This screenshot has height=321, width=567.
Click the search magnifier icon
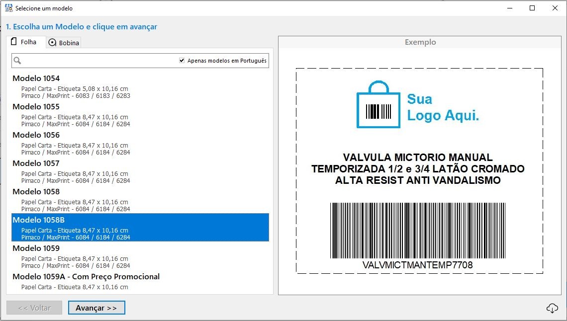click(17, 61)
